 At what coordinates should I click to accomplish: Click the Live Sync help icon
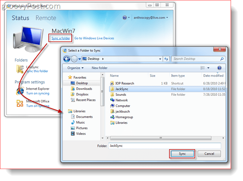tap(125, 18)
